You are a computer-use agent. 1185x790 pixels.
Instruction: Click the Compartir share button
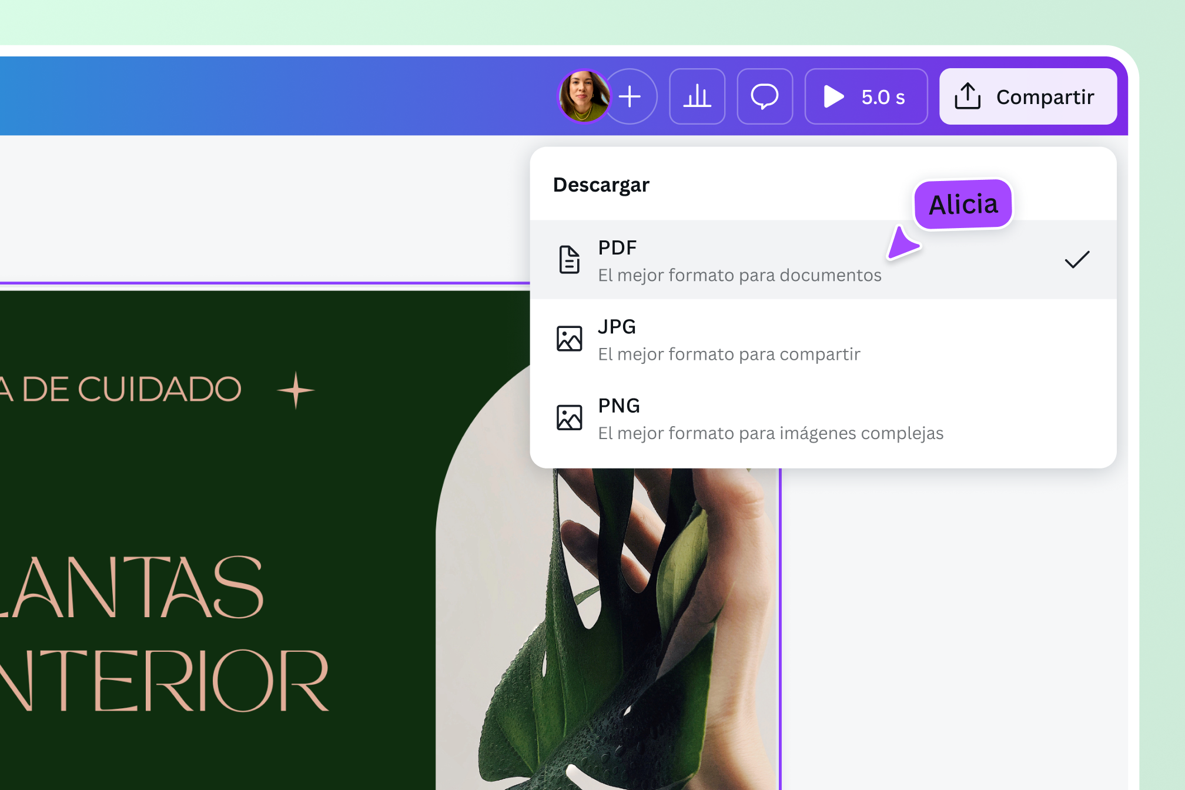[1028, 96]
